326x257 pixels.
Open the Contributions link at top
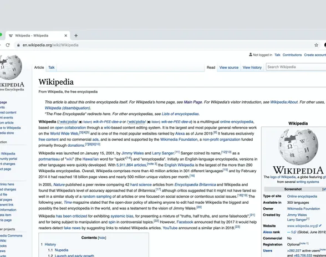pyautogui.click(x=292, y=55)
